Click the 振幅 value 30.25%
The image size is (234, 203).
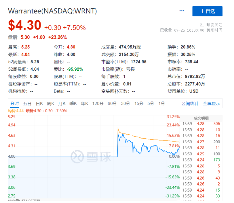pyautogui.click(x=188, y=54)
